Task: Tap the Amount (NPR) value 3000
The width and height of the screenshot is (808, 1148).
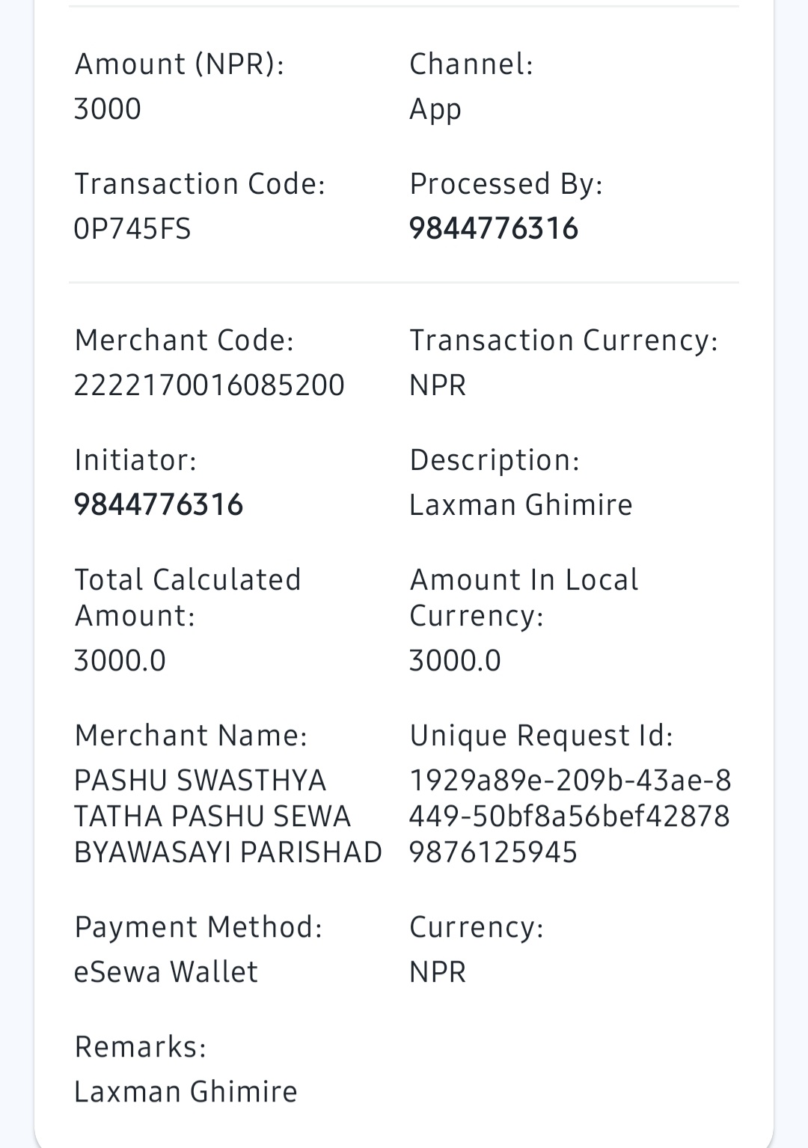Action: [x=108, y=109]
